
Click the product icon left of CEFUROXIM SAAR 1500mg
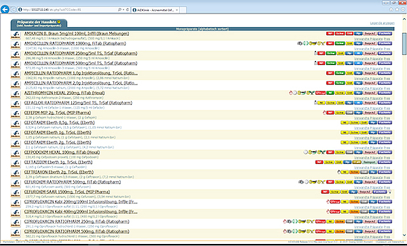click(x=16, y=193)
